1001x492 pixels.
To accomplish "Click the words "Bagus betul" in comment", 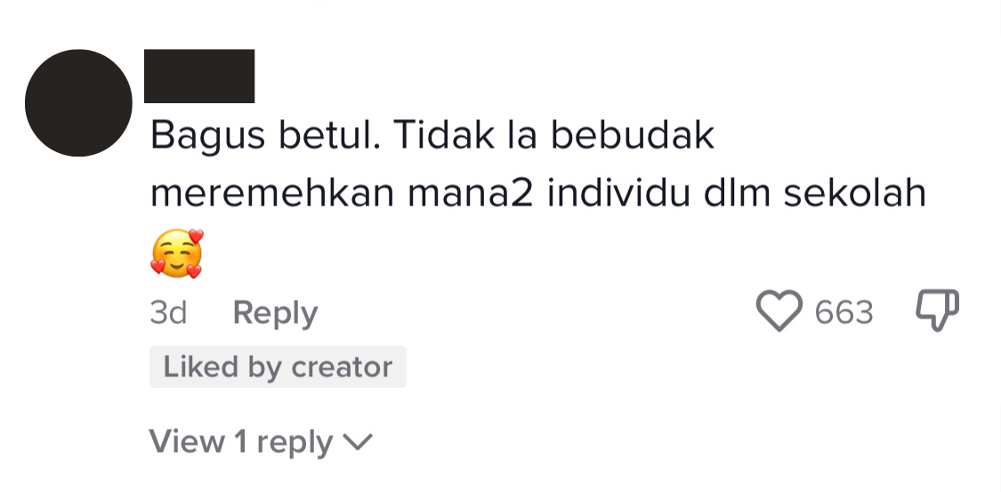I will (x=262, y=135).
